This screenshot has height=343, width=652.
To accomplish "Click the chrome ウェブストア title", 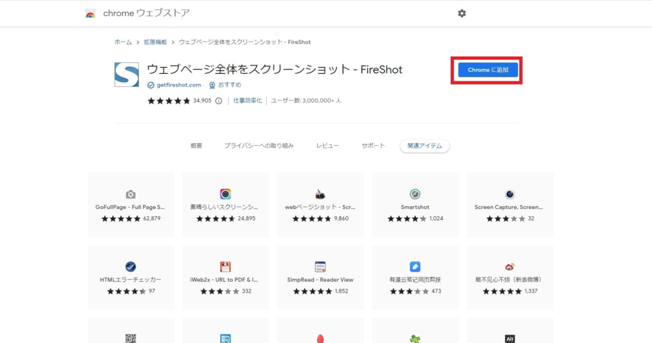I will (x=146, y=13).
